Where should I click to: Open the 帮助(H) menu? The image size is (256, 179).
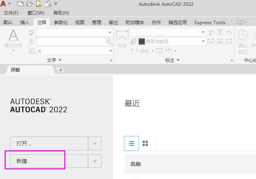pyautogui.click(x=61, y=13)
